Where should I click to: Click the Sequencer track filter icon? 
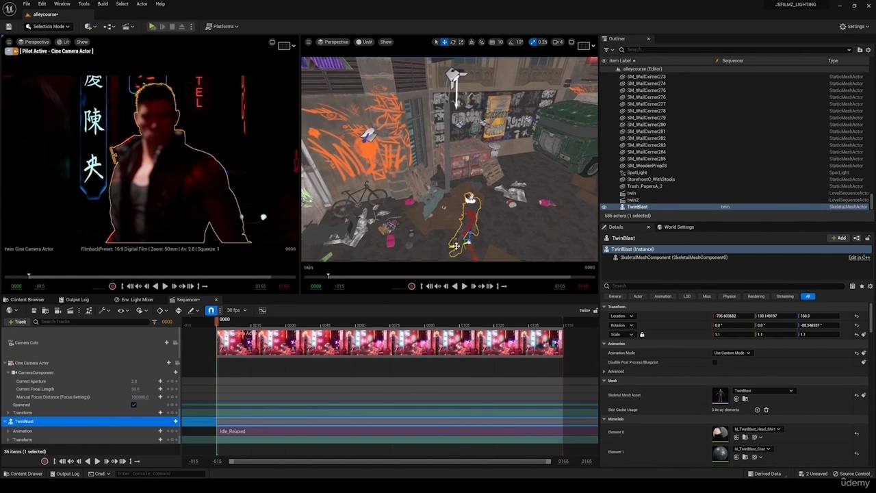tap(153, 322)
